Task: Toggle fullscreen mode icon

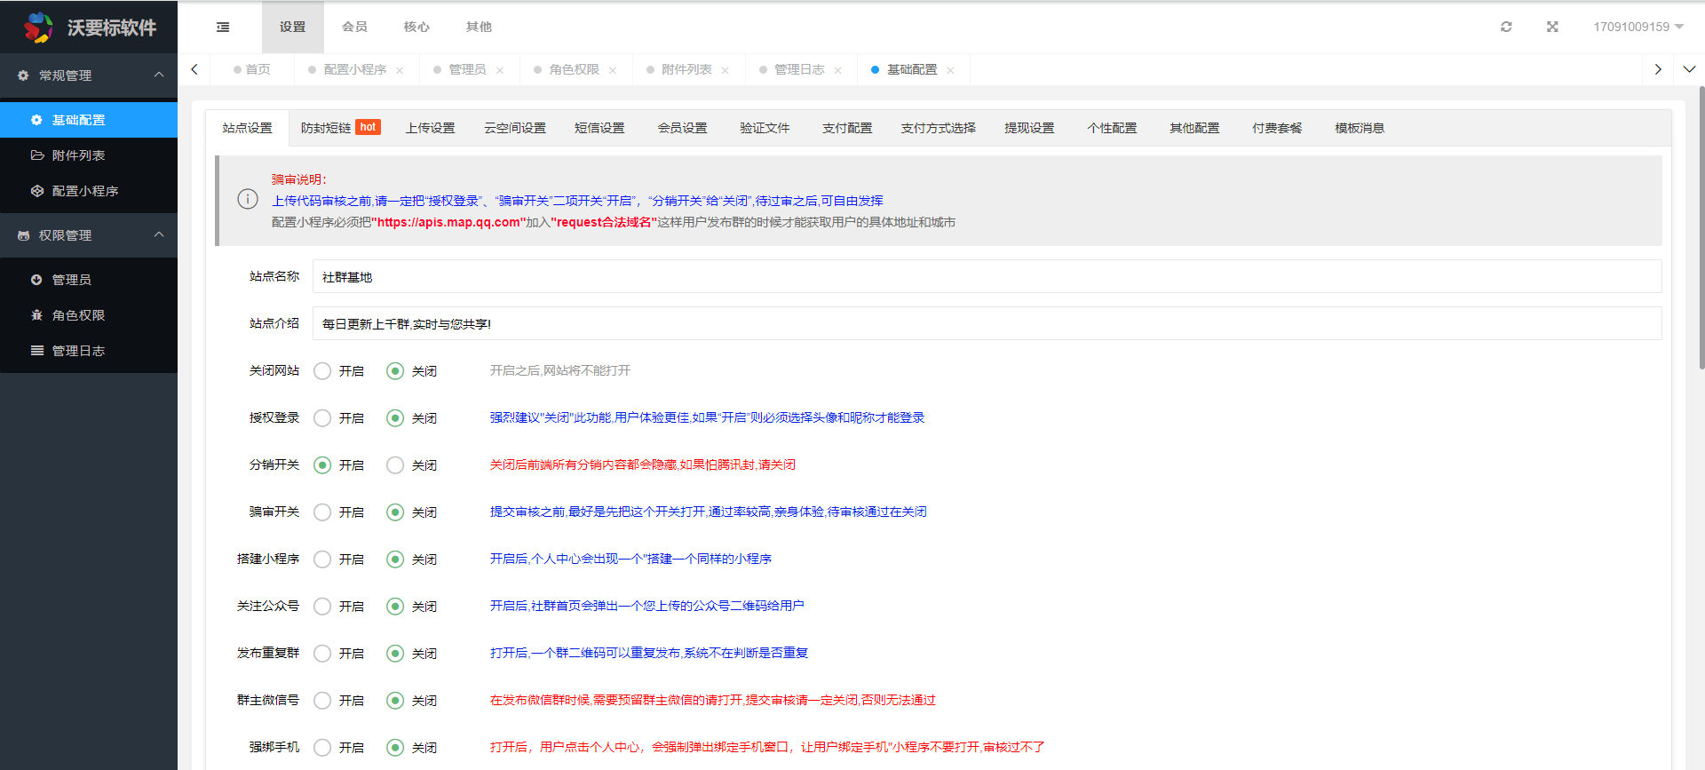Action: (1552, 27)
